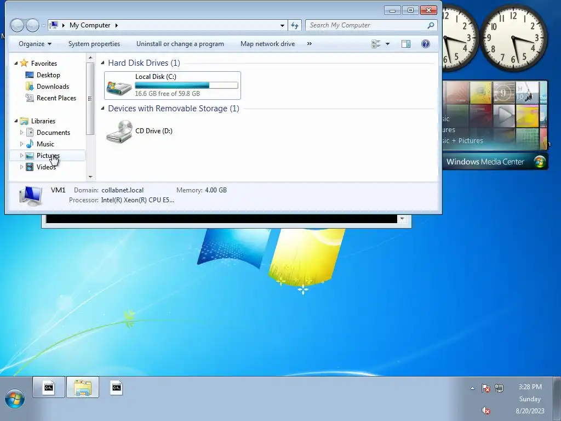Click Uninstall or change a program

click(x=180, y=44)
